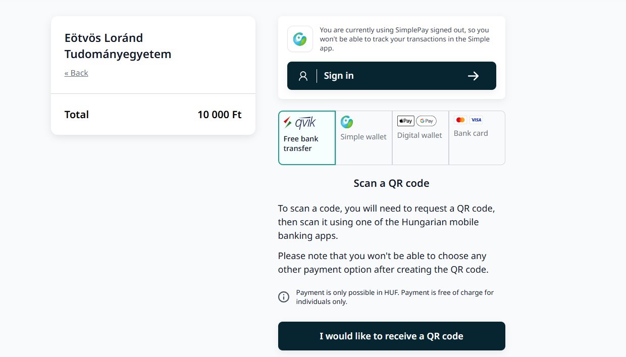
Task: Click the Simple wallet logo icon
Action: pos(347,122)
